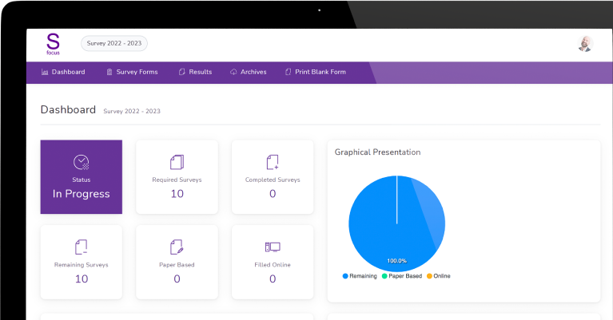This screenshot has width=613, height=320.
Task: Click the Graphical Presentation heading
Action: point(378,152)
